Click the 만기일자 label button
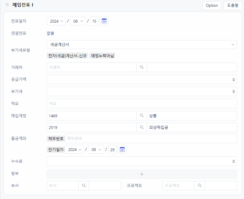 tap(56, 150)
